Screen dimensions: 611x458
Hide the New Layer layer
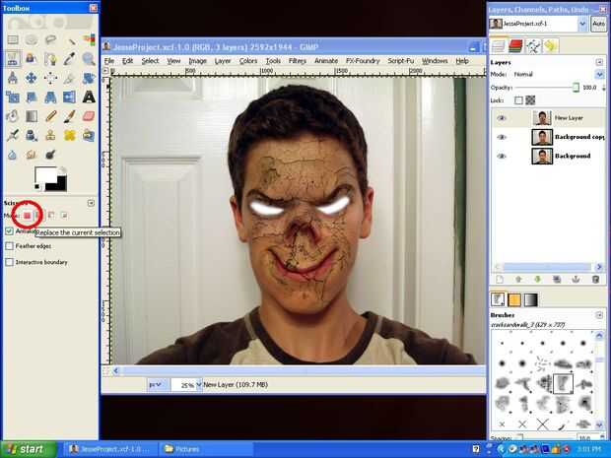point(502,117)
